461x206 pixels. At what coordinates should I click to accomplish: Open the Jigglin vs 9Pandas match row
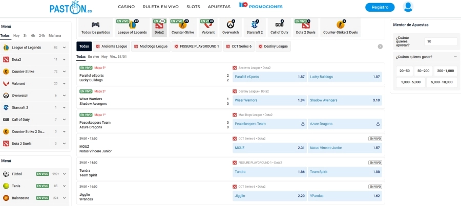[x=230, y=193]
